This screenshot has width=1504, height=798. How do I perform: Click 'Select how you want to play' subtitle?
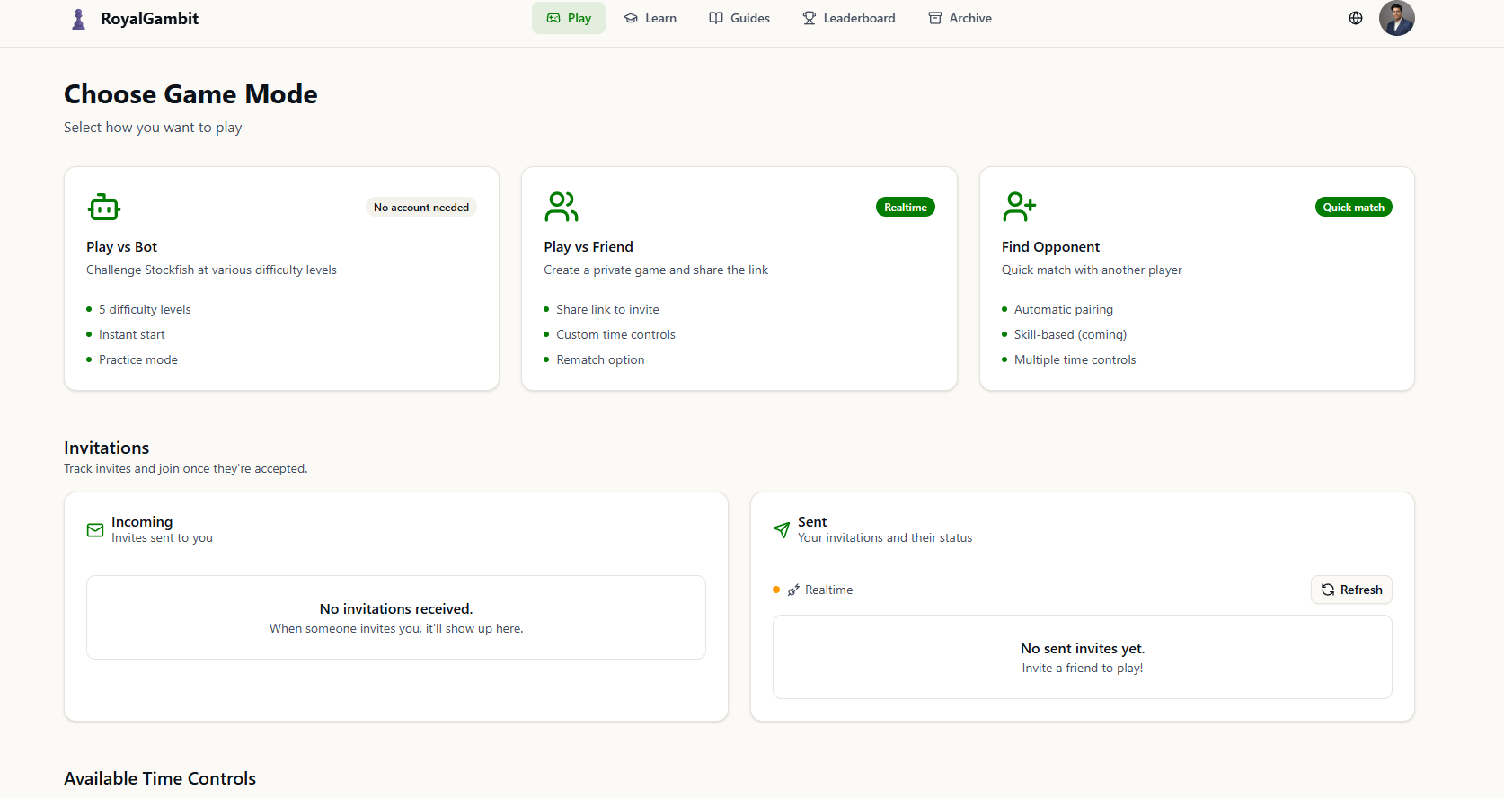(153, 128)
